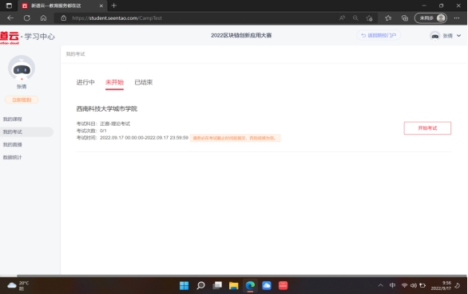468x294 pixels.
Task: Open the browser home page
Action: pos(44,18)
